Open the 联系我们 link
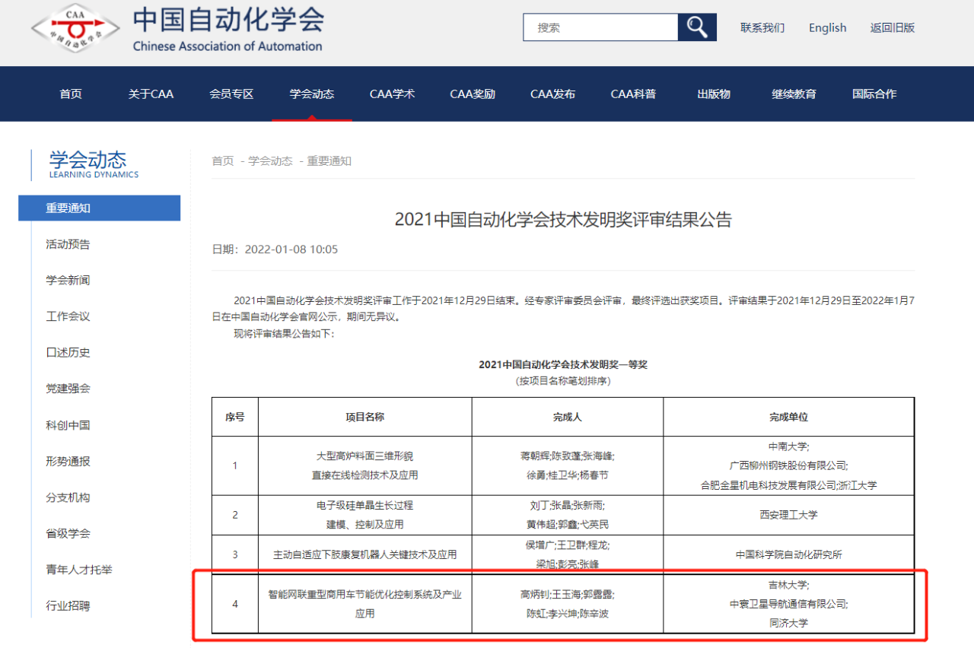The width and height of the screenshot is (974, 648). (762, 27)
